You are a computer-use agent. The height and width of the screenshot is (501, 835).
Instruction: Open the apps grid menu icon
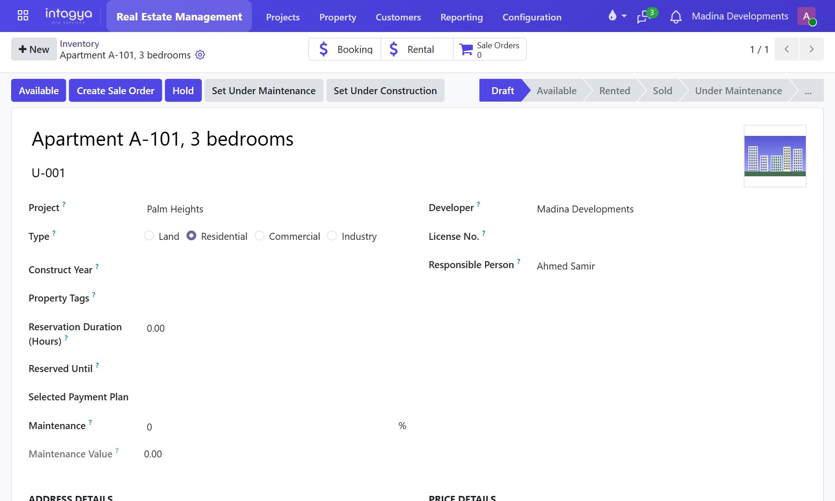[x=23, y=16]
